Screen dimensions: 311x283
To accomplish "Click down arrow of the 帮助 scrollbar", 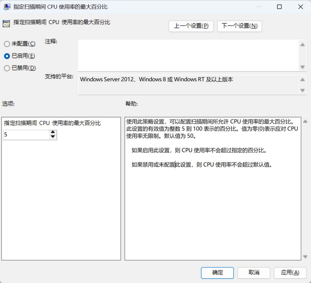I will (x=305, y=257).
